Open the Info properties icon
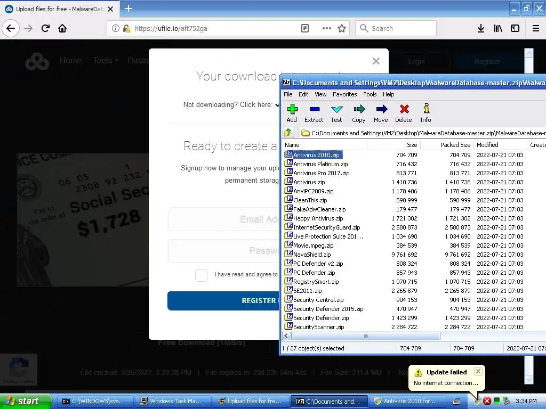This screenshot has width=546, height=409. 425,113
